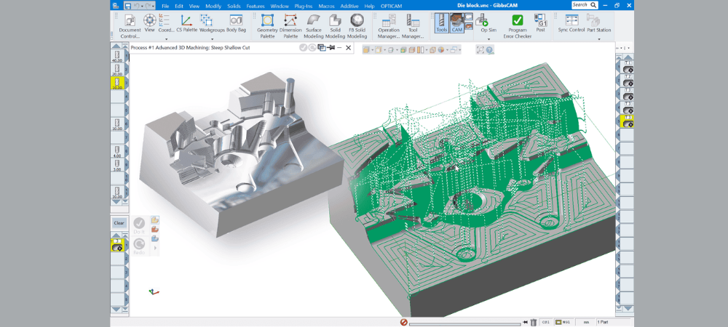Viewport: 728px width, 327px height.
Task: Select the 20.00 tool tile
Action: (117, 70)
